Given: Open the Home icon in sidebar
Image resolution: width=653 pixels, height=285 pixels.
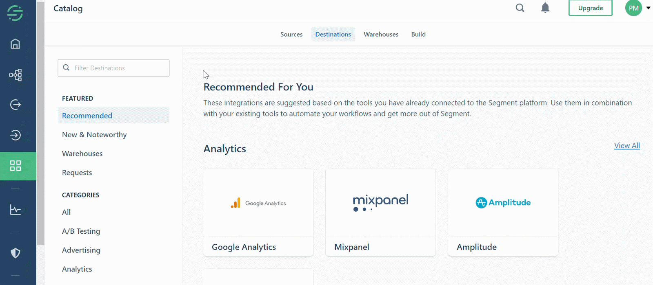Looking at the screenshot, I should pyautogui.click(x=15, y=44).
